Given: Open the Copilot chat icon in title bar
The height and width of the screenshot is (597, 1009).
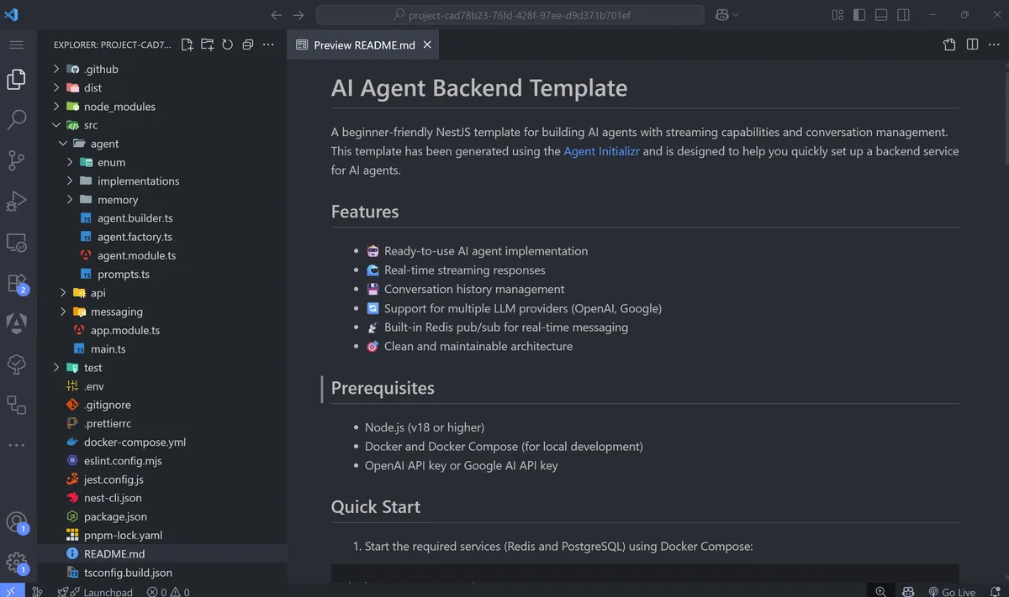Looking at the screenshot, I should click(x=721, y=15).
